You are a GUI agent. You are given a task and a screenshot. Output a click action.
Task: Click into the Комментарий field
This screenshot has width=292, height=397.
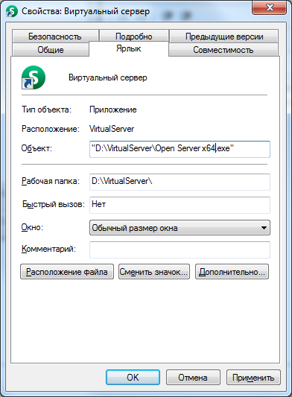click(180, 250)
